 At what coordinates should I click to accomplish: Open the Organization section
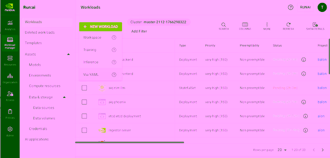10,79
